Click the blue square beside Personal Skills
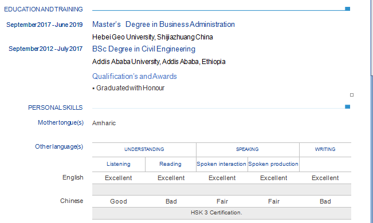 click(347, 106)
